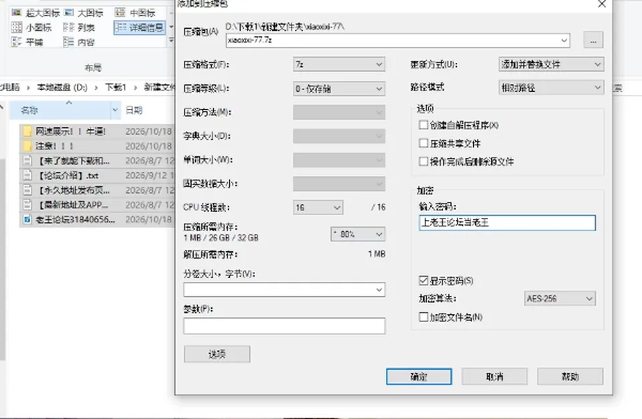
Task: Expand the 路径模式 dropdown
Action: coord(551,87)
